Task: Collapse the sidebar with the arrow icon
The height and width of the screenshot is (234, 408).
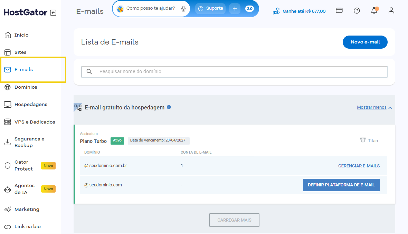Action: (x=53, y=12)
